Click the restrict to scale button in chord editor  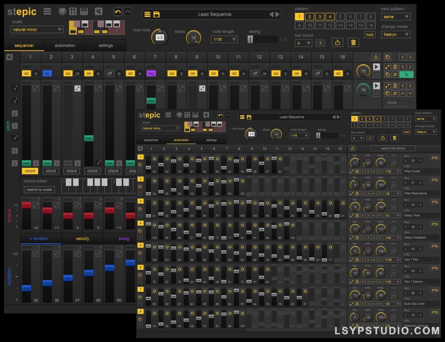[x=39, y=189]
